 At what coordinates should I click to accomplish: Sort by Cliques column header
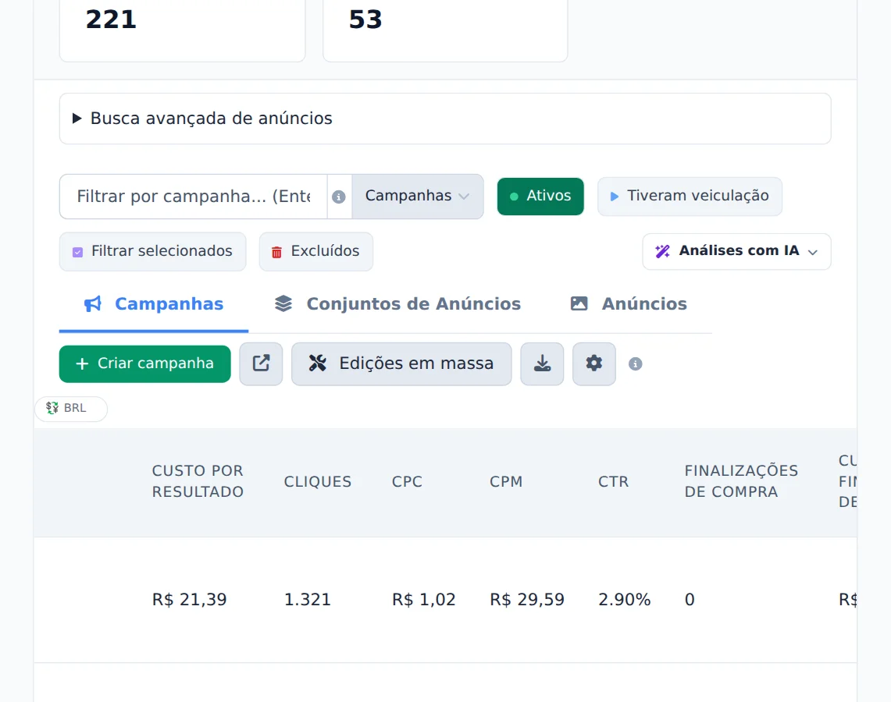(x=318, y=482)
